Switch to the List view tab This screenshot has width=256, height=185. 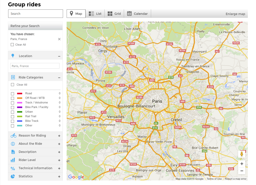coord(95,14)
